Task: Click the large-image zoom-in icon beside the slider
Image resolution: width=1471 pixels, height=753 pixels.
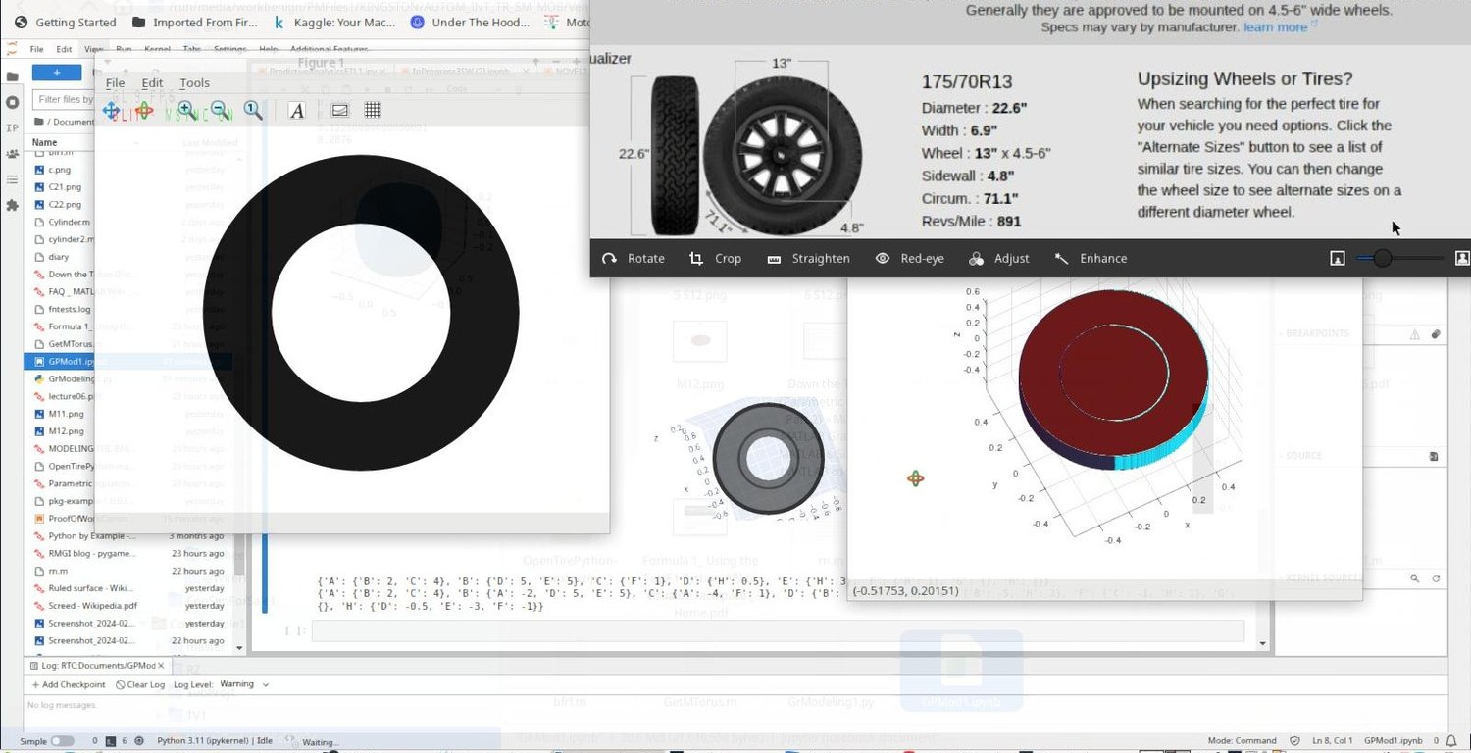Action: pyautogui.click(x=1461, y=258)
